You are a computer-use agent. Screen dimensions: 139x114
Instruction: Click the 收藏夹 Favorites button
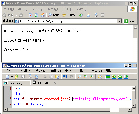pyautogui.click(x=69, y=15)
